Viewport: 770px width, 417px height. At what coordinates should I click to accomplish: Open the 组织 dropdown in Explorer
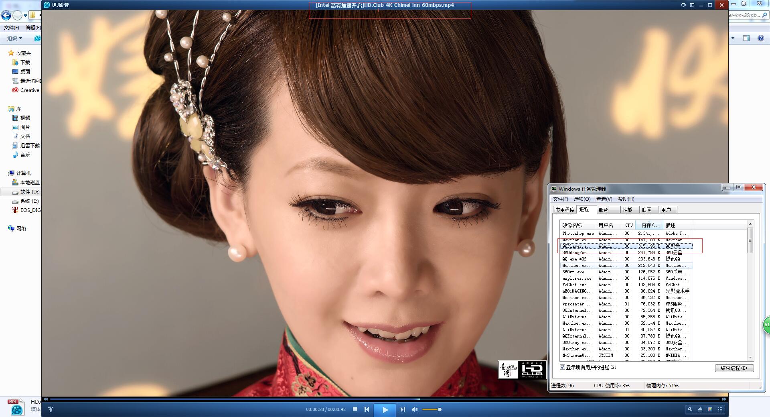pos(15,39)
